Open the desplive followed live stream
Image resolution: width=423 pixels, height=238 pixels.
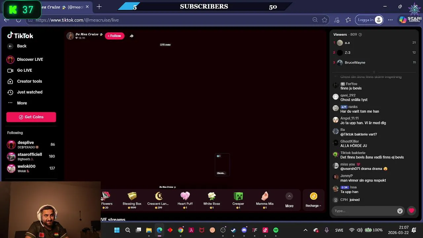(31, 144)
